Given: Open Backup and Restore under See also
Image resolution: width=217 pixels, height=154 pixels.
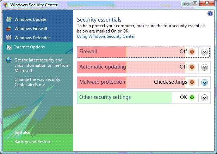Looking at the screenshot, I should (33, 142).
